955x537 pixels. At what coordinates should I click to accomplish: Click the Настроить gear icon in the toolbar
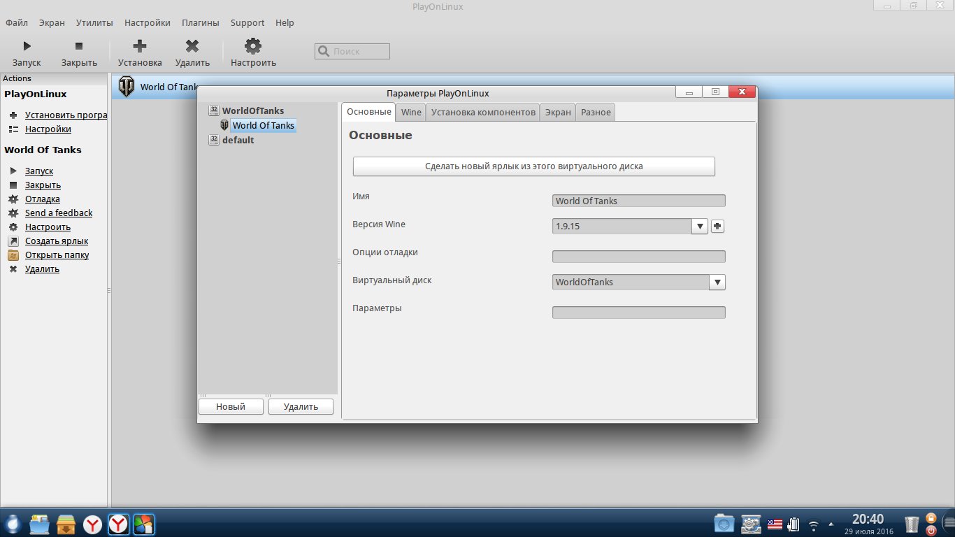[253, 46]
